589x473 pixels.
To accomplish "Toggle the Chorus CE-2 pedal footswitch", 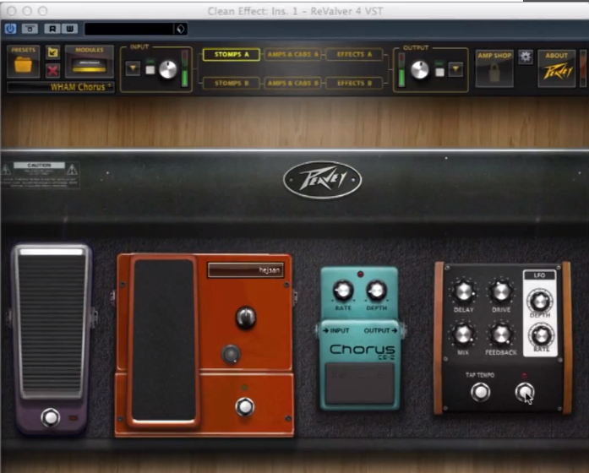I will [x=360, y=383].
